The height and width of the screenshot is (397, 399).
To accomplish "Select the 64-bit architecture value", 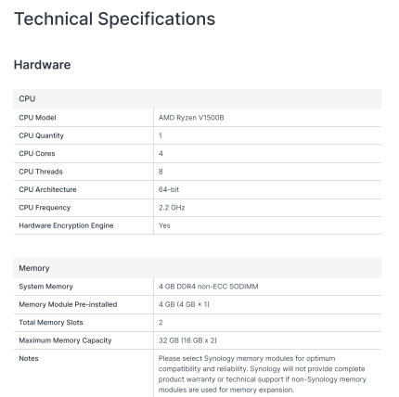I will [169, 189].
